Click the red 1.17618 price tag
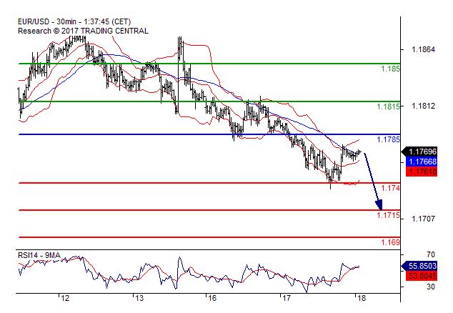Image resolution: width=453 pixels, height=313 pixels. (x=422, y=172)
